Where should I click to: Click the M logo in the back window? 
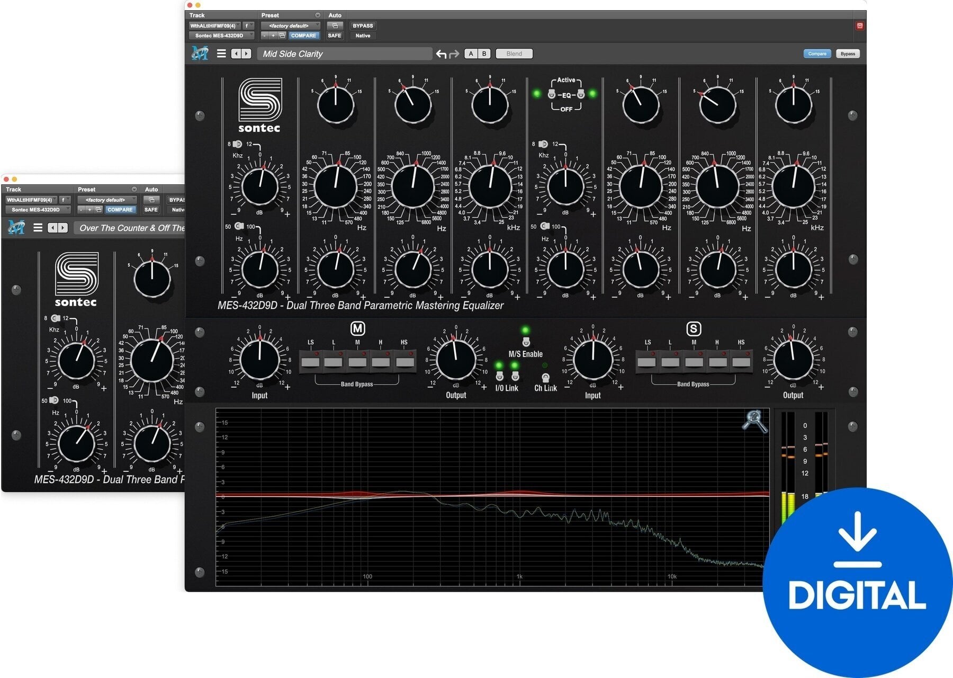pos(16,227)
